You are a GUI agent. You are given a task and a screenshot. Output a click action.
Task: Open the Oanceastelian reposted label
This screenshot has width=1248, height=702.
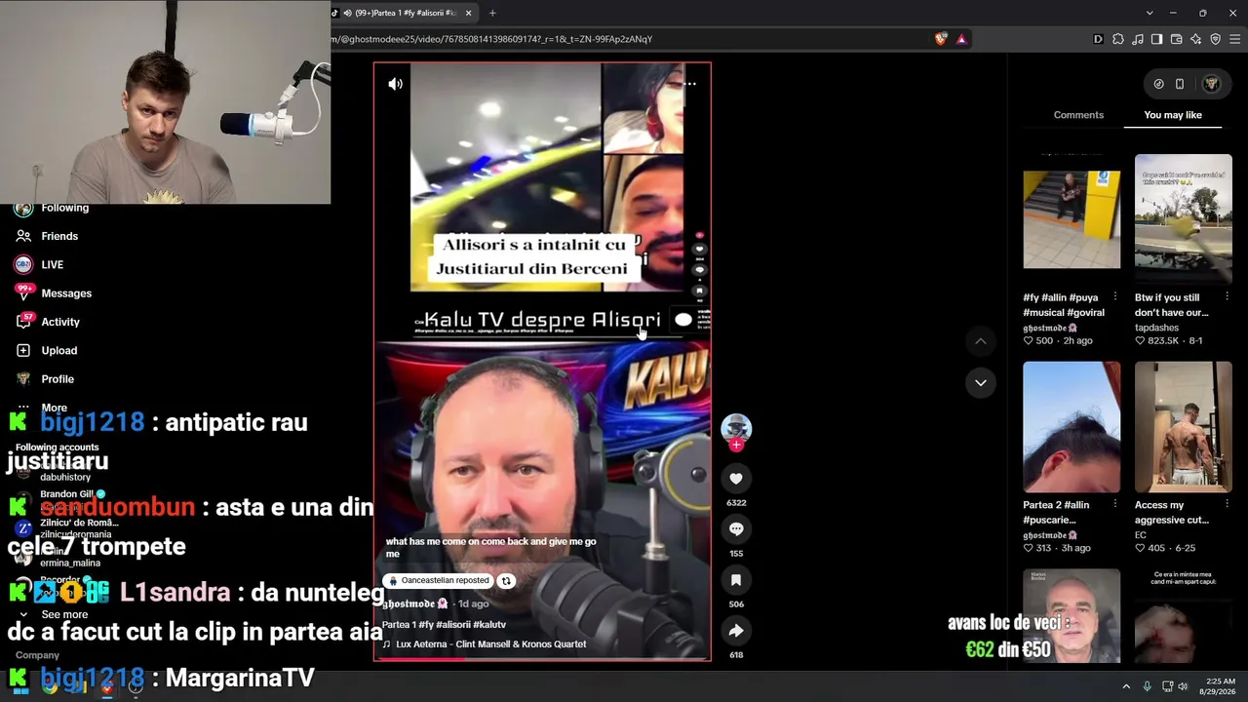(x=439, y=580)
